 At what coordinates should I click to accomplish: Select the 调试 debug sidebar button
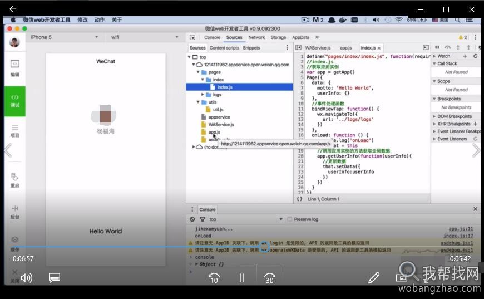point(15,101)
